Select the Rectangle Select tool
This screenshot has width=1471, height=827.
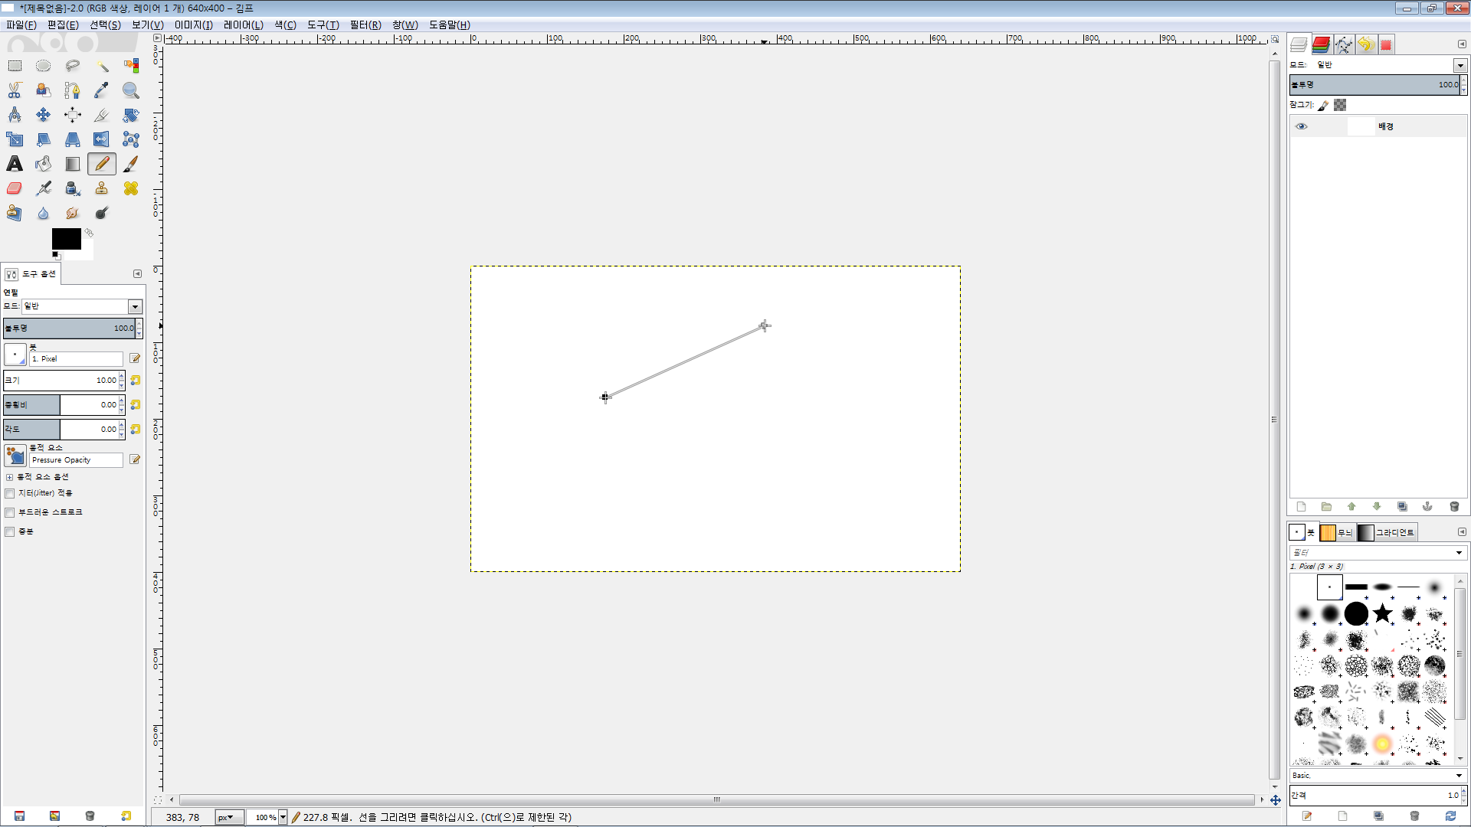pyautogui.click(x=15, y=66)
